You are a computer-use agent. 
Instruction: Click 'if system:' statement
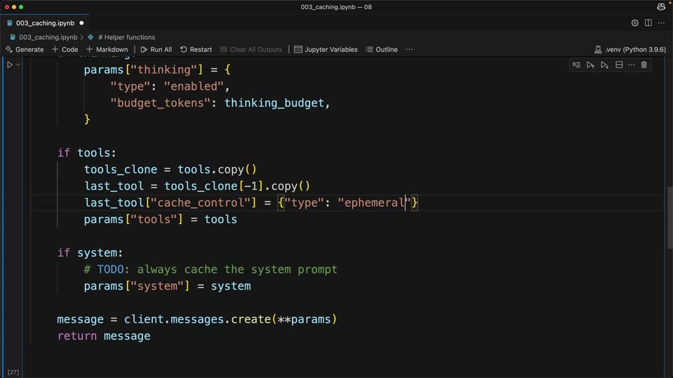click(90, 253)
